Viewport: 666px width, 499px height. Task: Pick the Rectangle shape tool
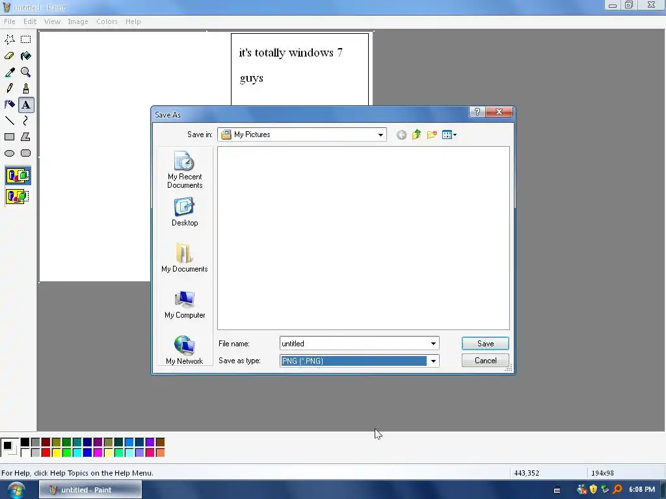[9, 136]
